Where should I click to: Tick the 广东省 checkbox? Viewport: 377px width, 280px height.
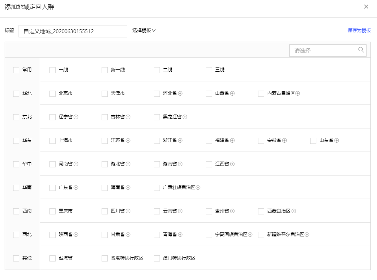(53, 188)
